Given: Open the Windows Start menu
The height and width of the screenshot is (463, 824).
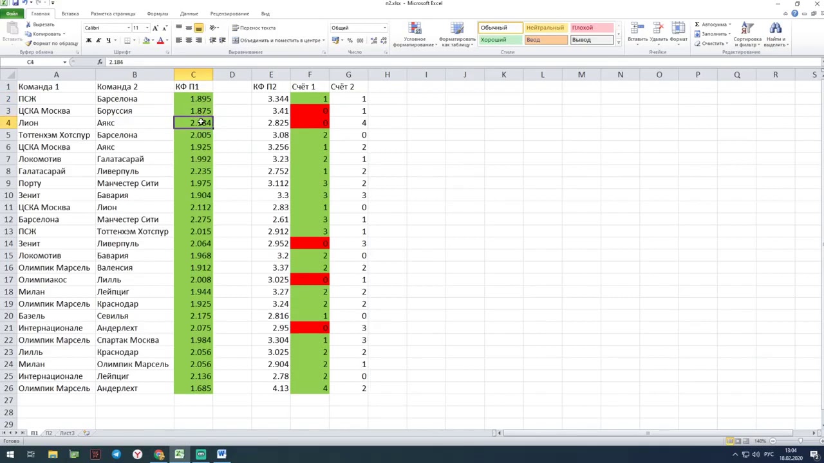Looking at the screenshot, I should (x=10, y=455).
